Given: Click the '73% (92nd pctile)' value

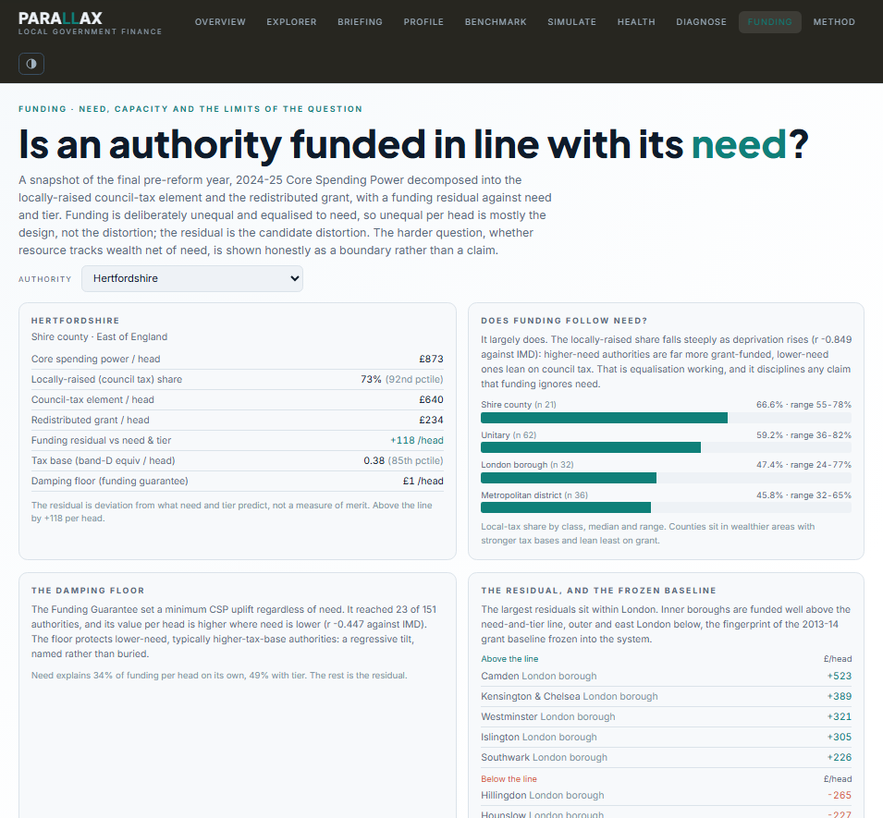Looking at the screenshot, I should (x=401, y=380).
